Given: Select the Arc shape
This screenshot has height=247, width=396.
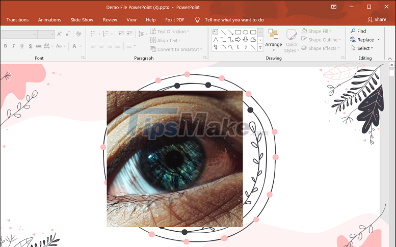Looking at the screenshot, I should [223, 47].
